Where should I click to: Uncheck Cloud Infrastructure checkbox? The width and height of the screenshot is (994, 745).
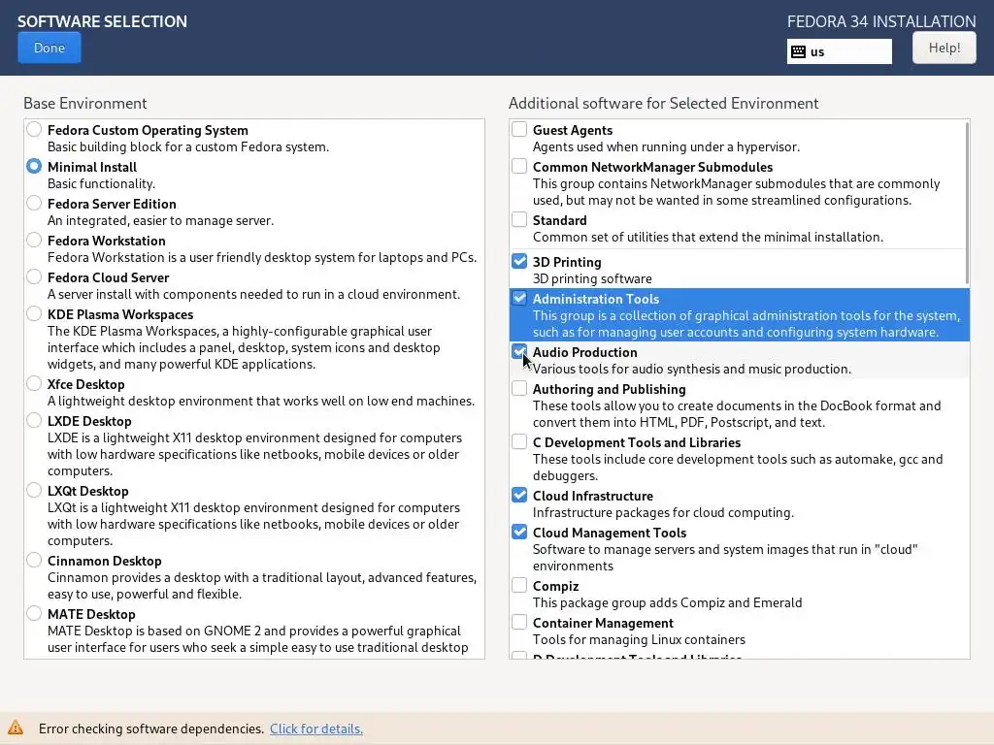519,495
